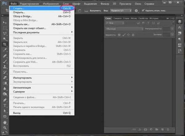Choose 'Выход' to quit
This screenshot has height=136, width=185.
click(42, 113)
